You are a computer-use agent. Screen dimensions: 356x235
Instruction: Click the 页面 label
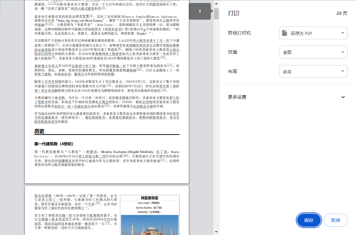coord(232,52)
